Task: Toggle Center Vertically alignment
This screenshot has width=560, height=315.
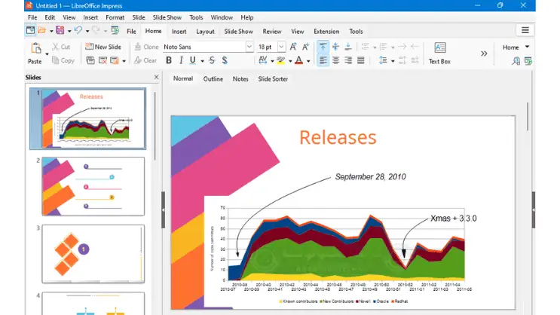Action: point(335,47)
